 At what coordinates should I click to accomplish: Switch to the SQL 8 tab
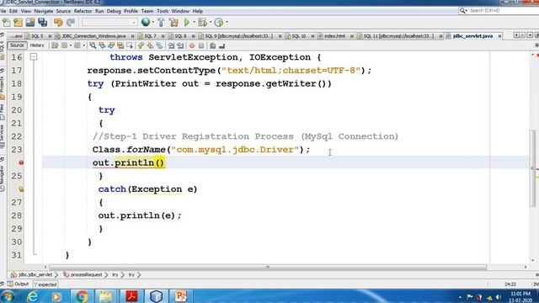180,35
